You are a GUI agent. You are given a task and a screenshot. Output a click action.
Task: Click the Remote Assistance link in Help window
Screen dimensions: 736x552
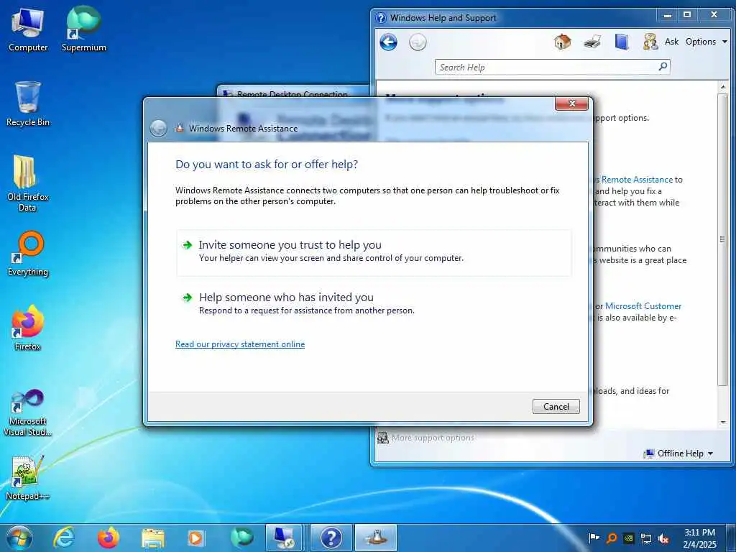click(x=637, y=179)
